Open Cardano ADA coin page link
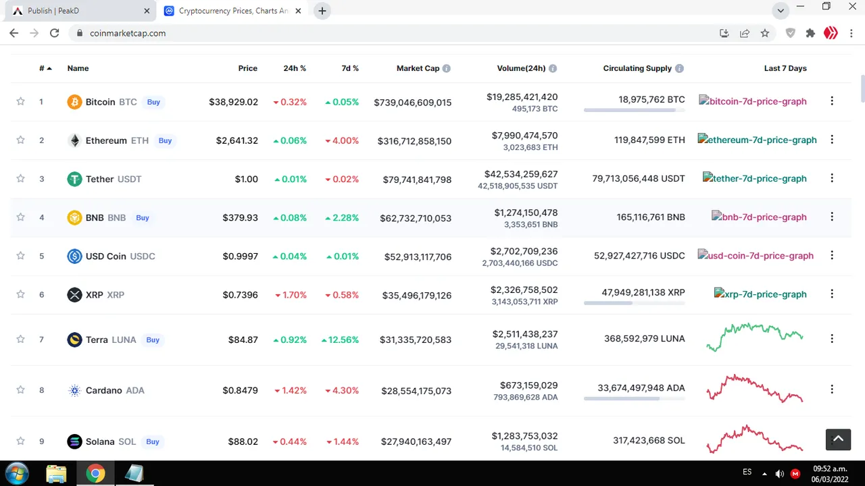Viewport: 865px width, 486px height. pos(115,390)
